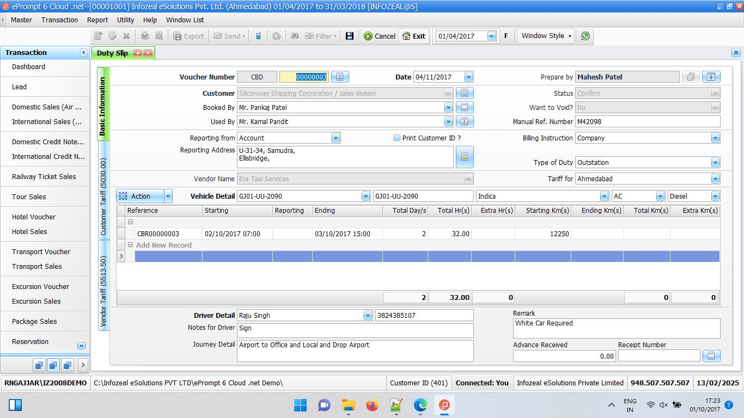The image size is (744, 418).
Task: Click the print icon in toolbar
Action: pos(145,36)
